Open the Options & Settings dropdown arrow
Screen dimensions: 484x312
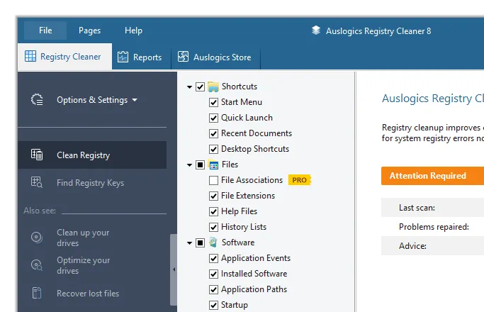pos(135,100)
